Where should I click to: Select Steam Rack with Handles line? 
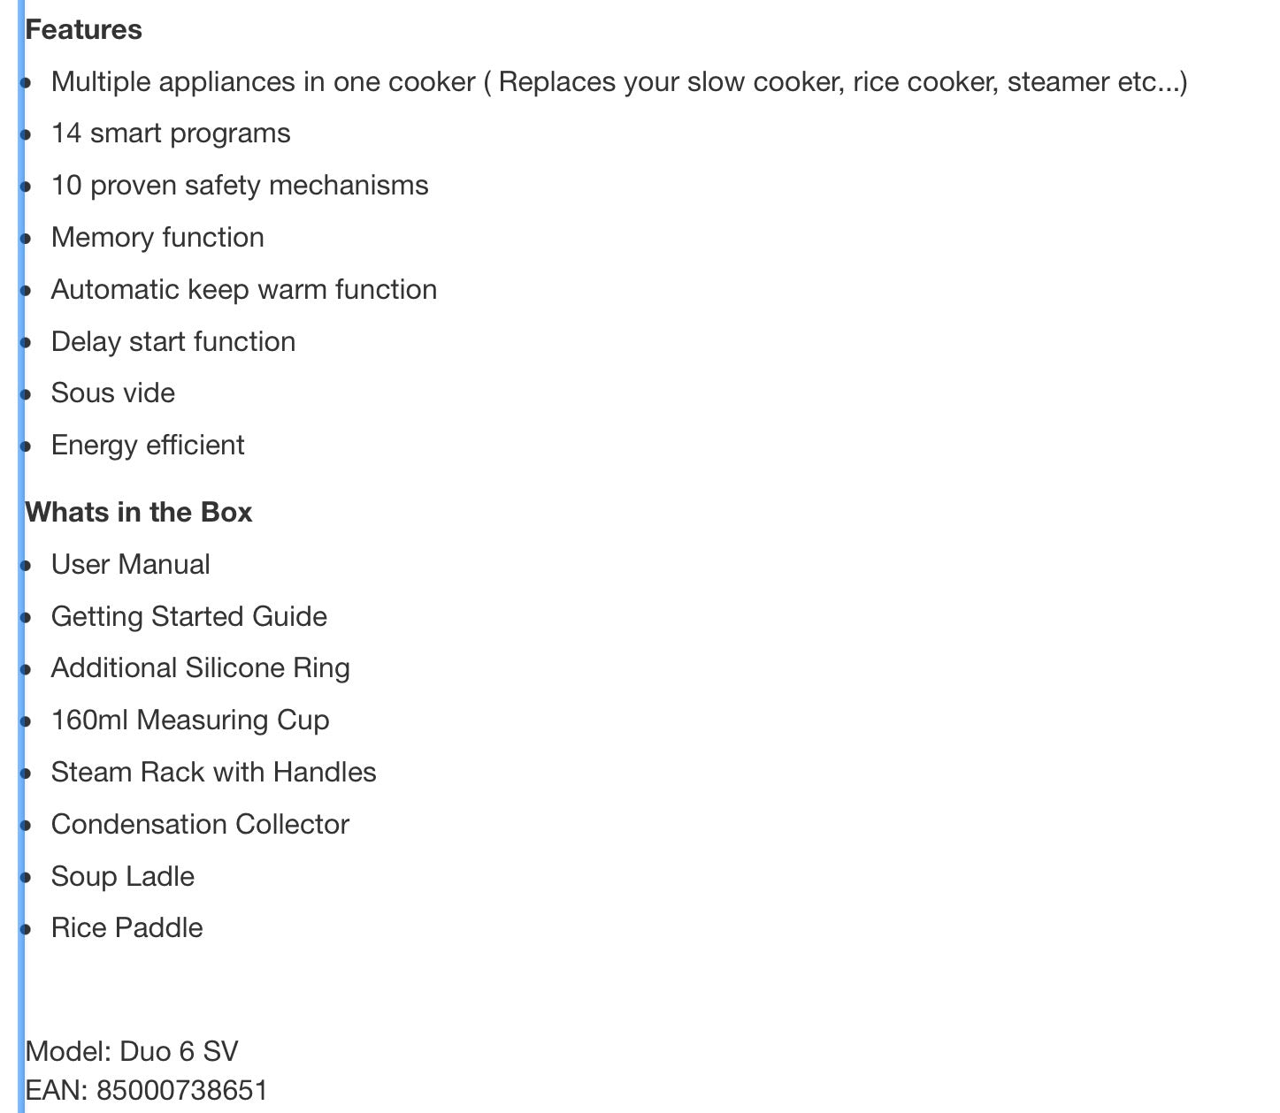pos(214,773)
